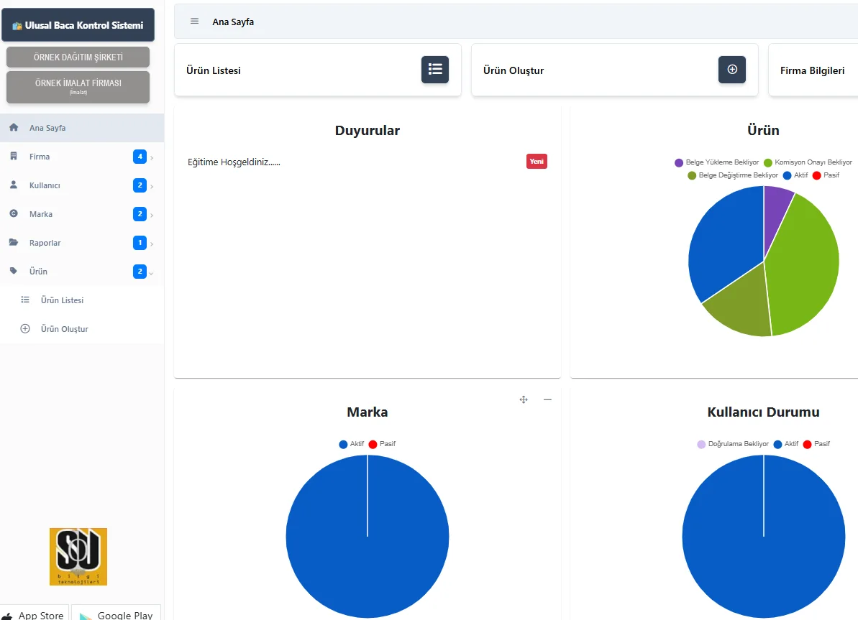The height and width of the screenshot is (620, 858).
Task: Toggle Belge Değiştirme Bekliyor legend item
Action: pos(733,175)
